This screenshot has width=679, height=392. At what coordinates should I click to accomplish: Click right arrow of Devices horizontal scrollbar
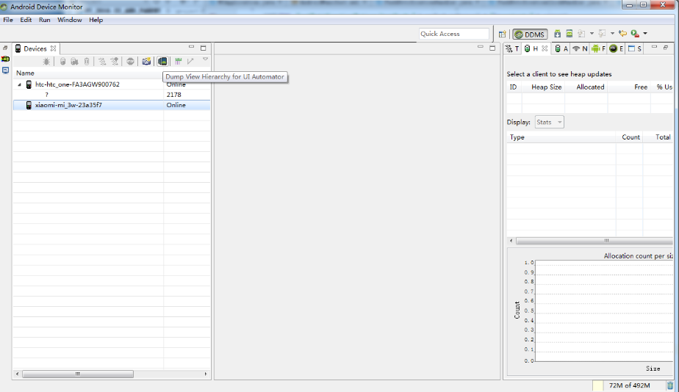[x=205, y=374]
